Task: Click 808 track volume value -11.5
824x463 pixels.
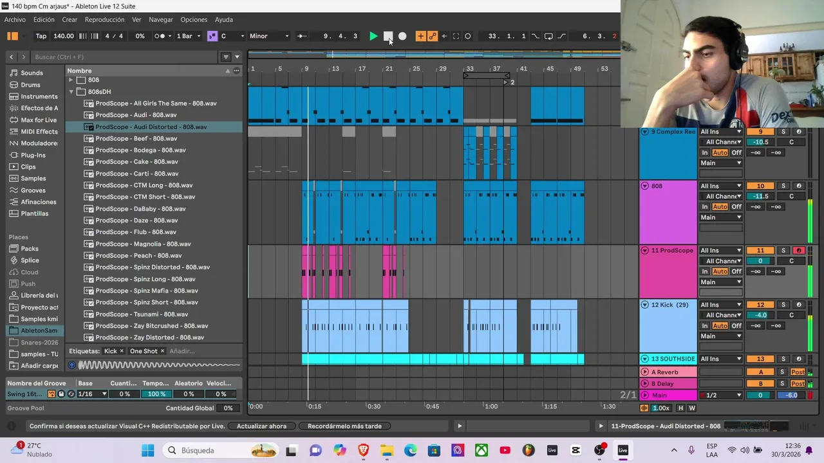Action: click(x=760, y=196)
